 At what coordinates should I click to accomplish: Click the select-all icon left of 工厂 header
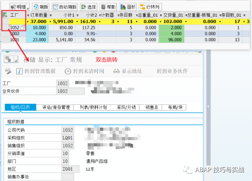click(5, 15)
